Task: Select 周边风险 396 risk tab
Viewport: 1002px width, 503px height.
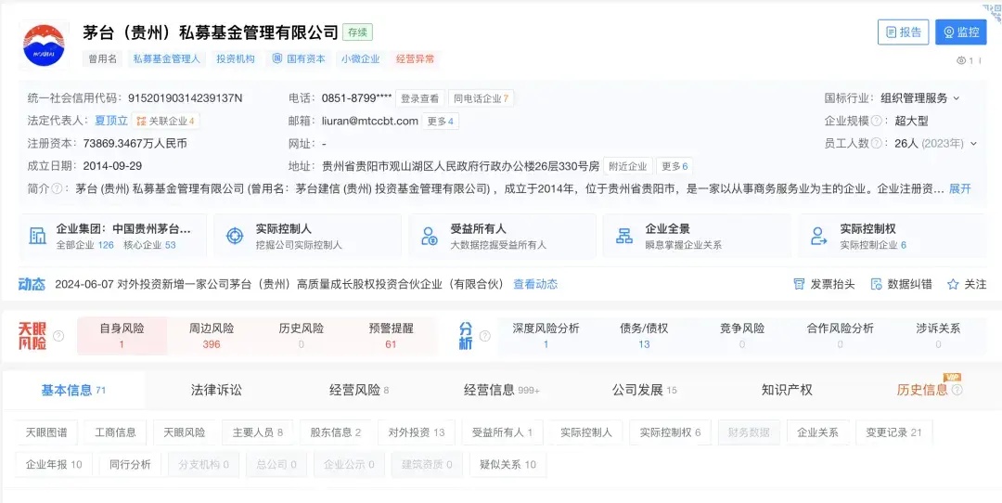Action: [x=212, y=336]
